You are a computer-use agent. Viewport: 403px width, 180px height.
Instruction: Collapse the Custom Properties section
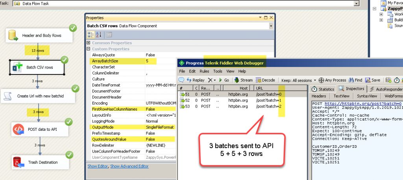(x=89, y=49)
